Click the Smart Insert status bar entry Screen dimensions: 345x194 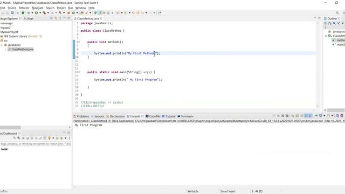[x=227, y=191]
